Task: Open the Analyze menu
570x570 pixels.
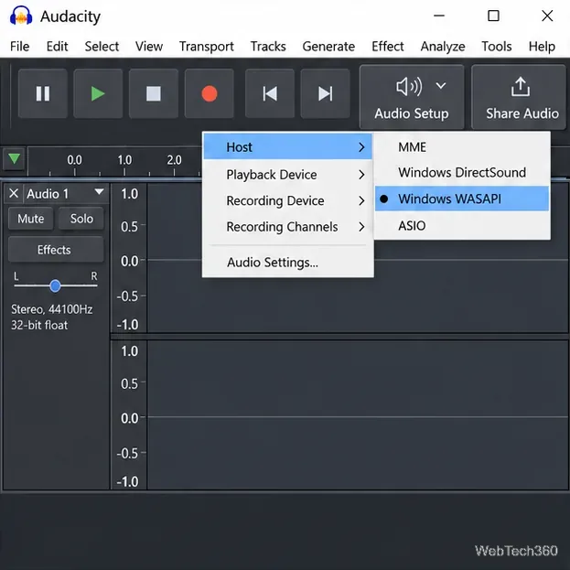Action: (x=443, y=47)
